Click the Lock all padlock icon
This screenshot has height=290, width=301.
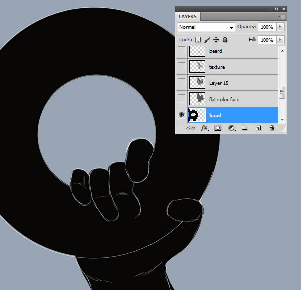pyautogui.click(x=225, y=40)
